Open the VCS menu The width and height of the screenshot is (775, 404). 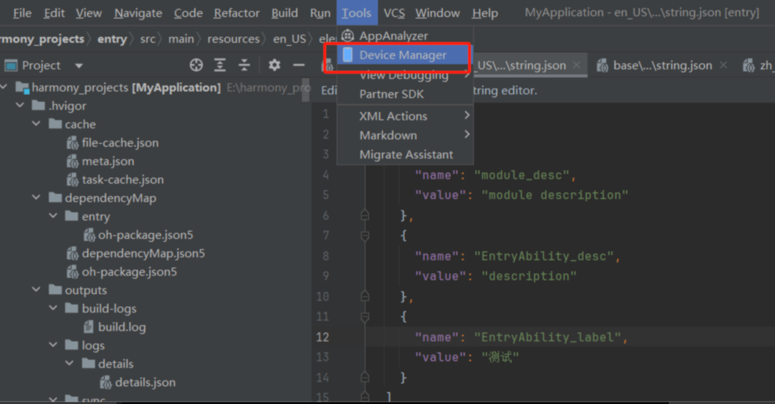(x=394, y=13)
